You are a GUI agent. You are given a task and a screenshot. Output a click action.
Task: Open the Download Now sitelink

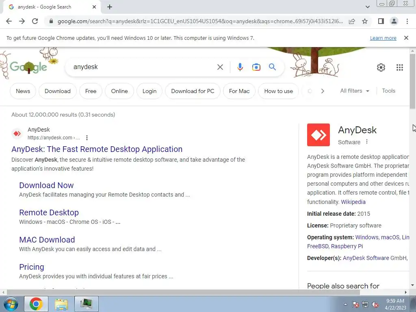point(46,185)
